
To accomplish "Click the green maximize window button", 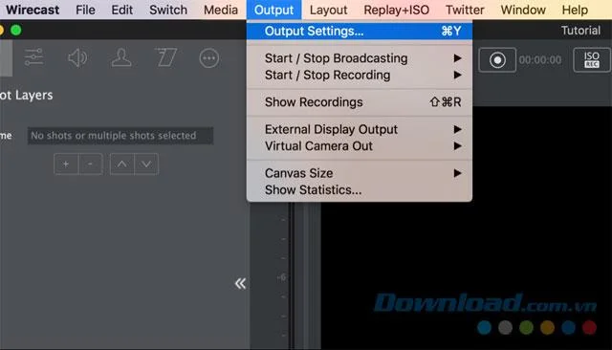I will (16, 30).
